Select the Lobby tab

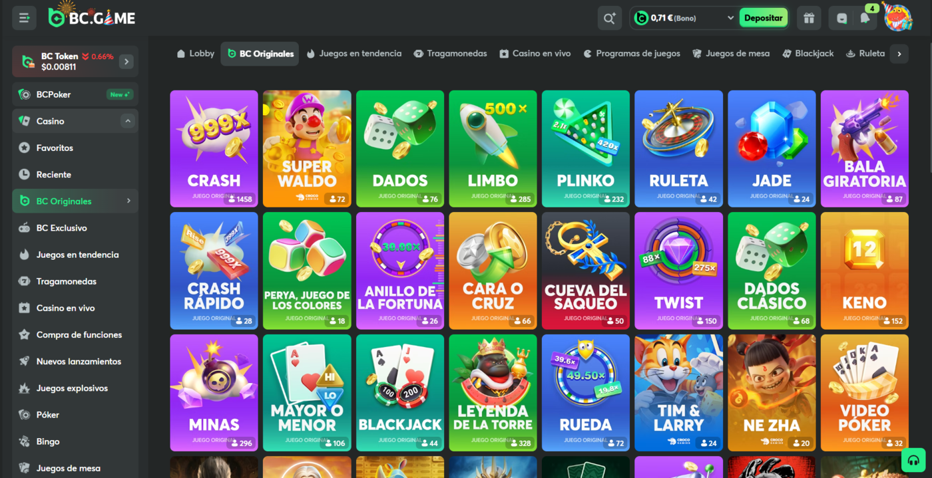click(195, 53)
